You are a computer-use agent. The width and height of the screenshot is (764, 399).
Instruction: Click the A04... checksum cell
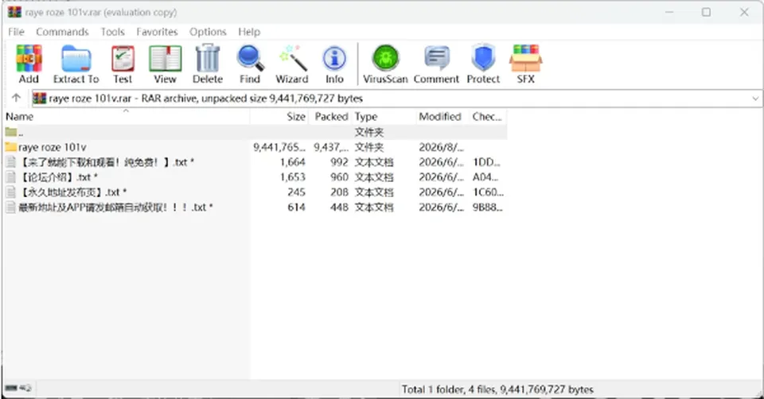tap(485, 177)
